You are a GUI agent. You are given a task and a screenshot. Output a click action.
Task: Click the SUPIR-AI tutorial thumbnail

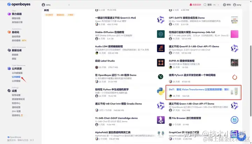tap(234, 63)
